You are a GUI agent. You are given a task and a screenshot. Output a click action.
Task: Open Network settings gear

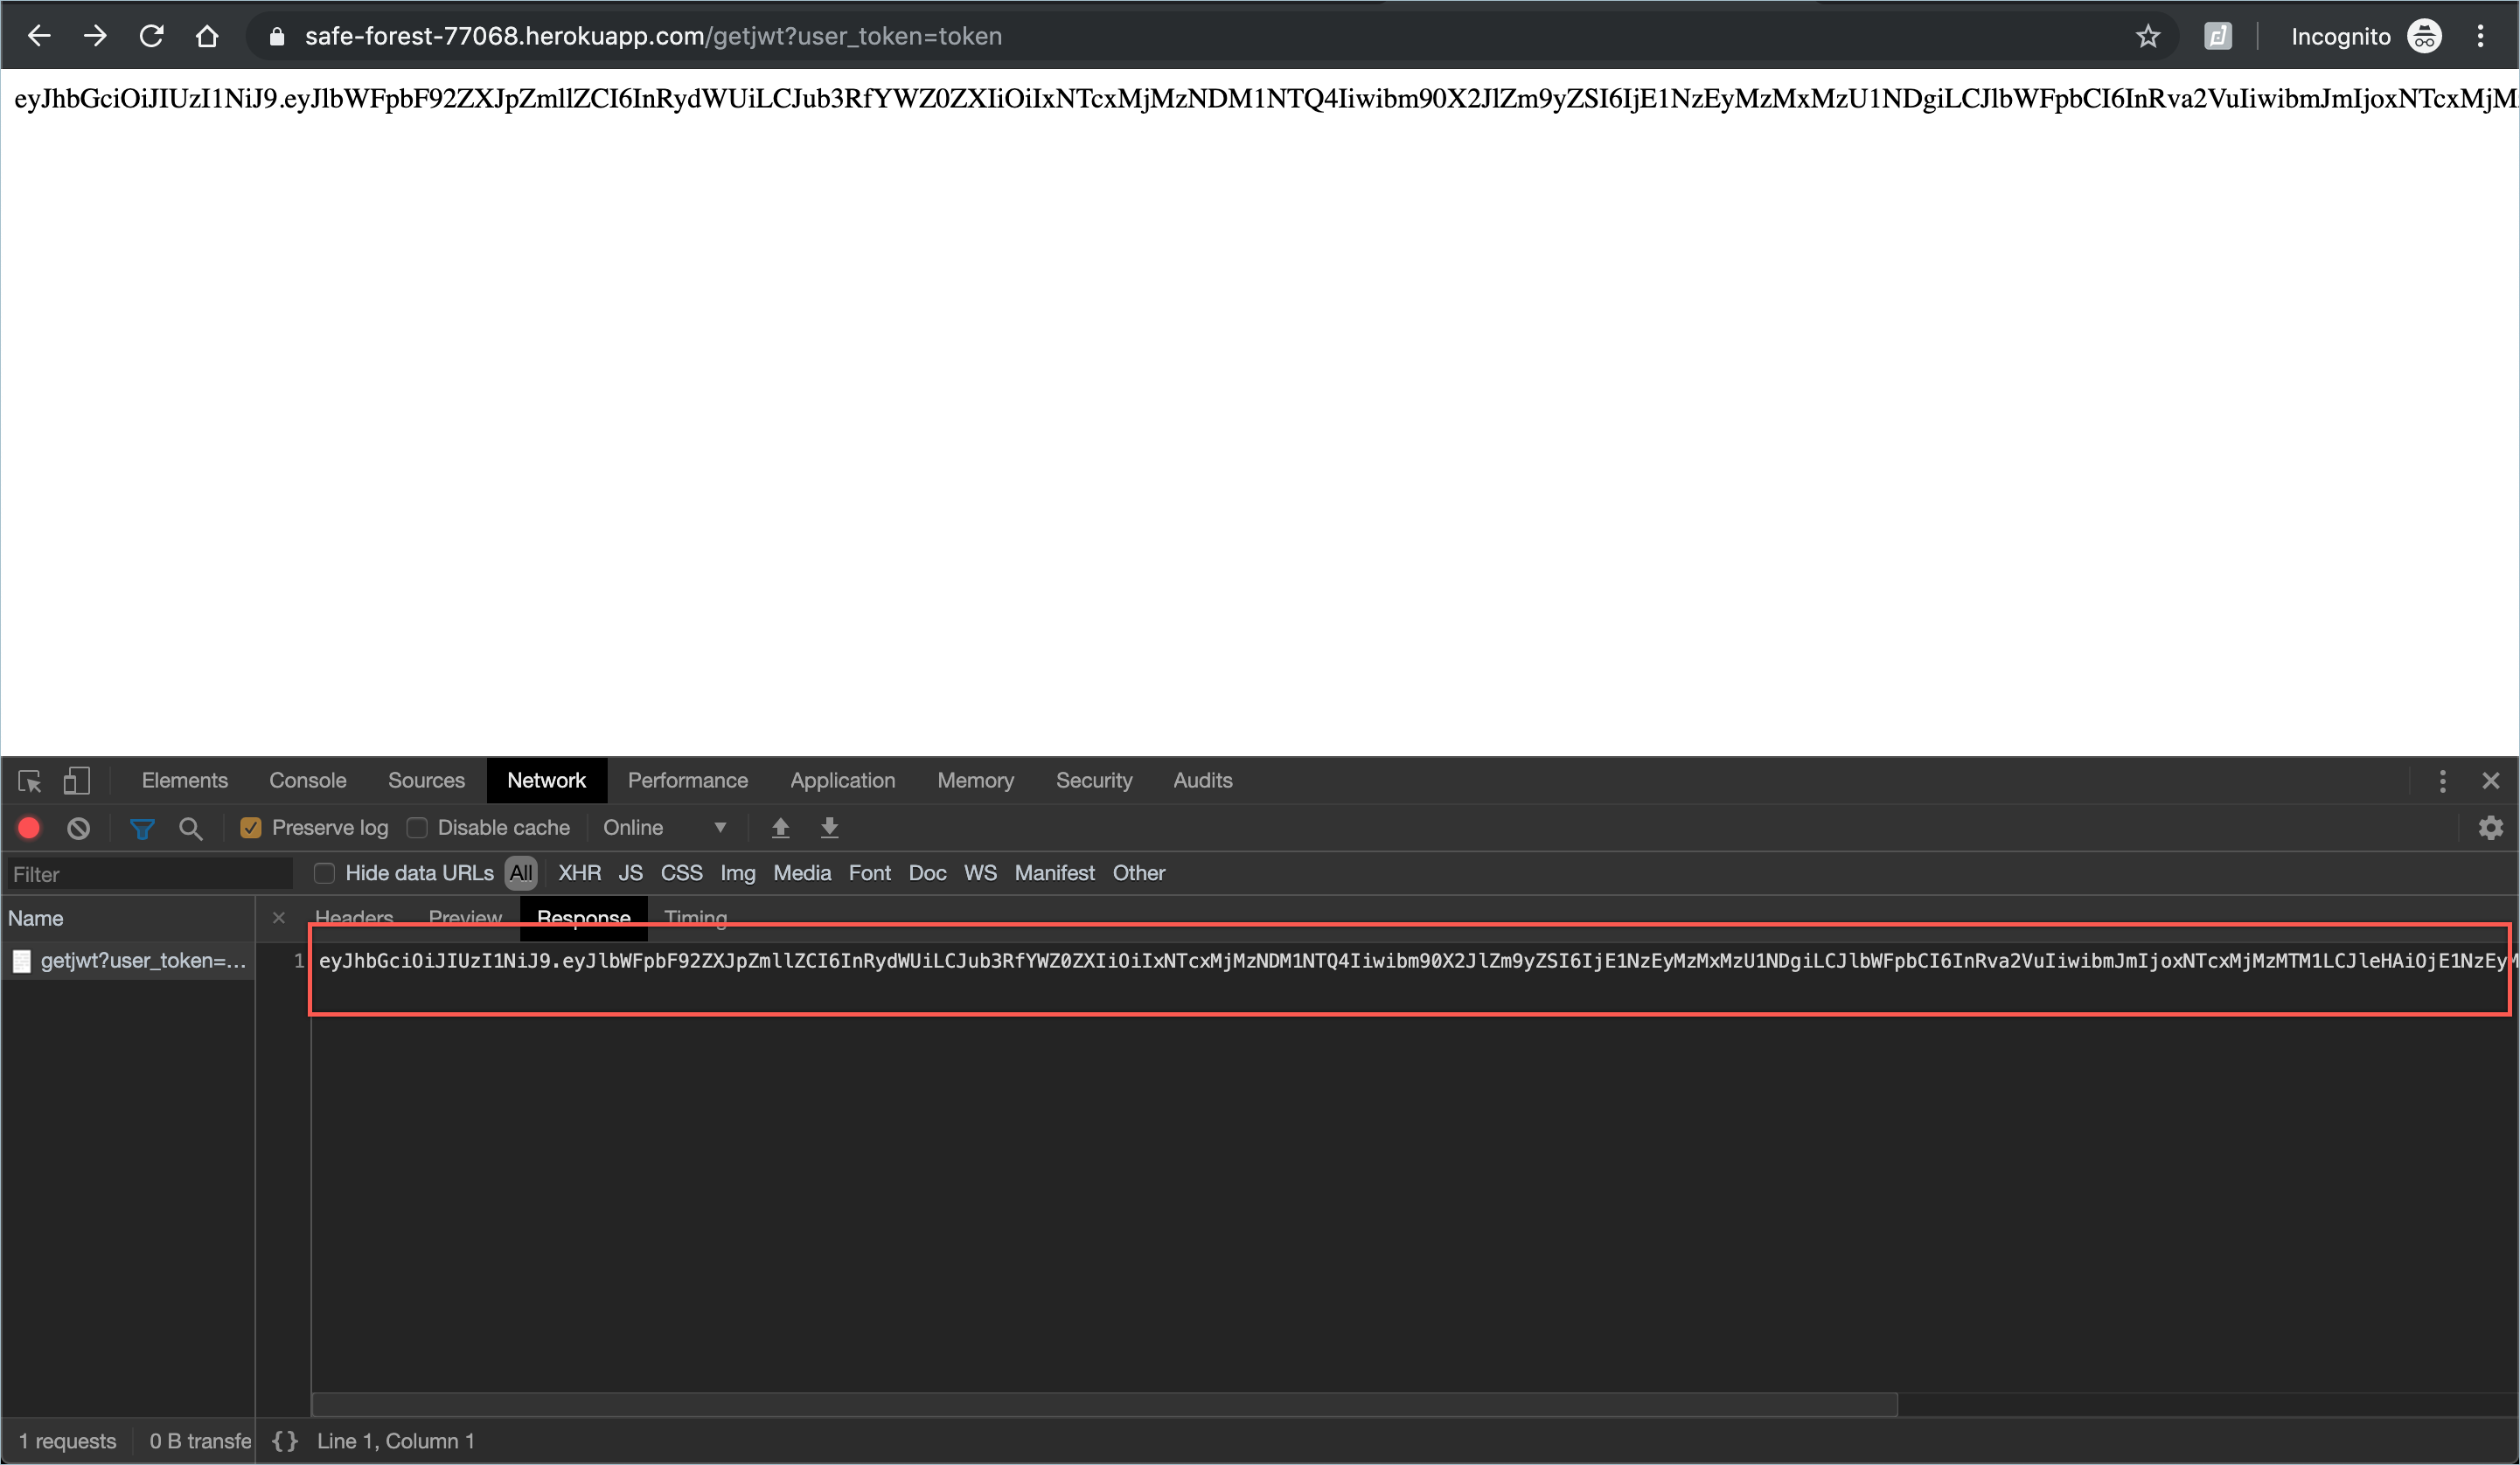coord(2490,828)
